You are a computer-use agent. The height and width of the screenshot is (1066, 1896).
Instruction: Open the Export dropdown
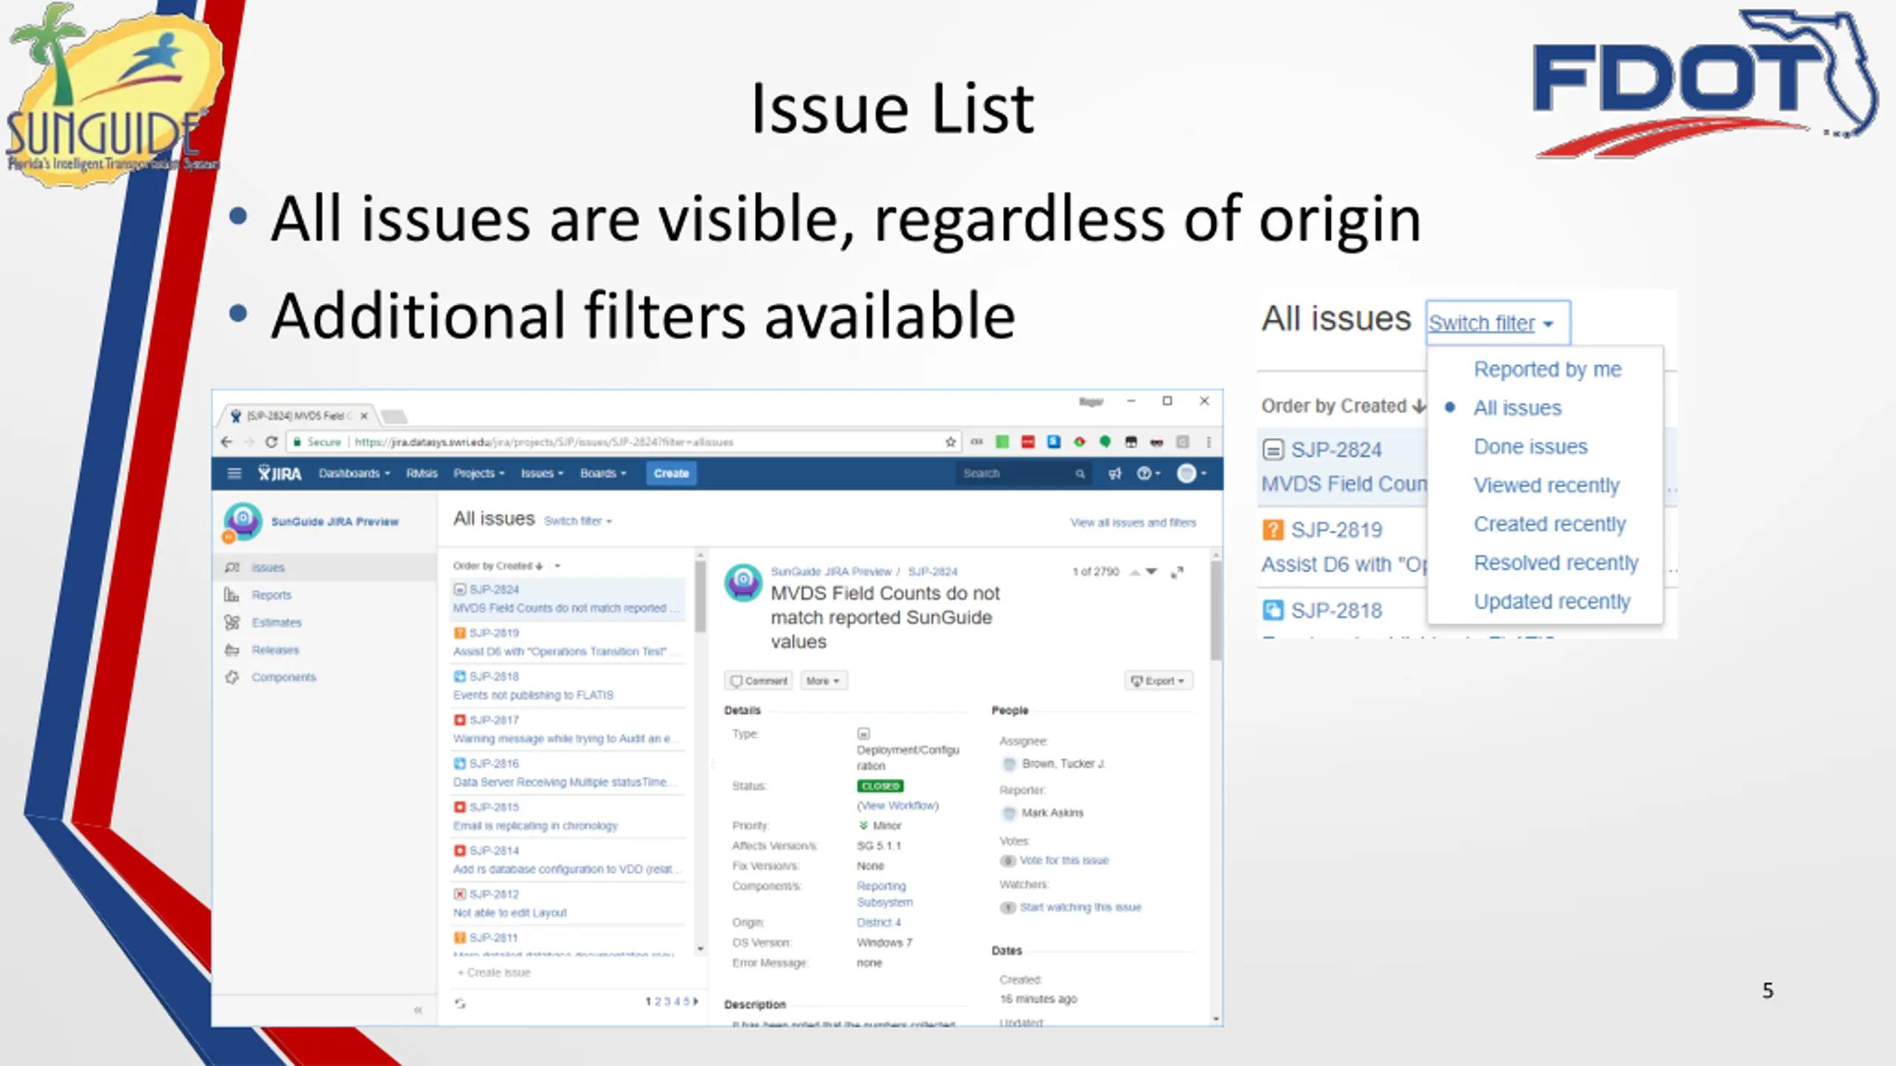[x=1158, y=681]
